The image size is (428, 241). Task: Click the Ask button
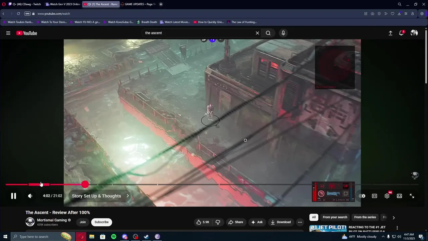coord(257,222)
